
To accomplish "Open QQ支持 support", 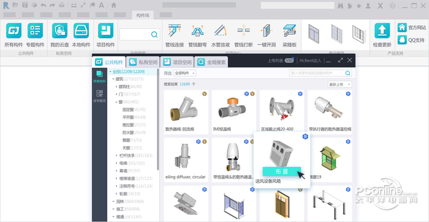I will [411, 40].
